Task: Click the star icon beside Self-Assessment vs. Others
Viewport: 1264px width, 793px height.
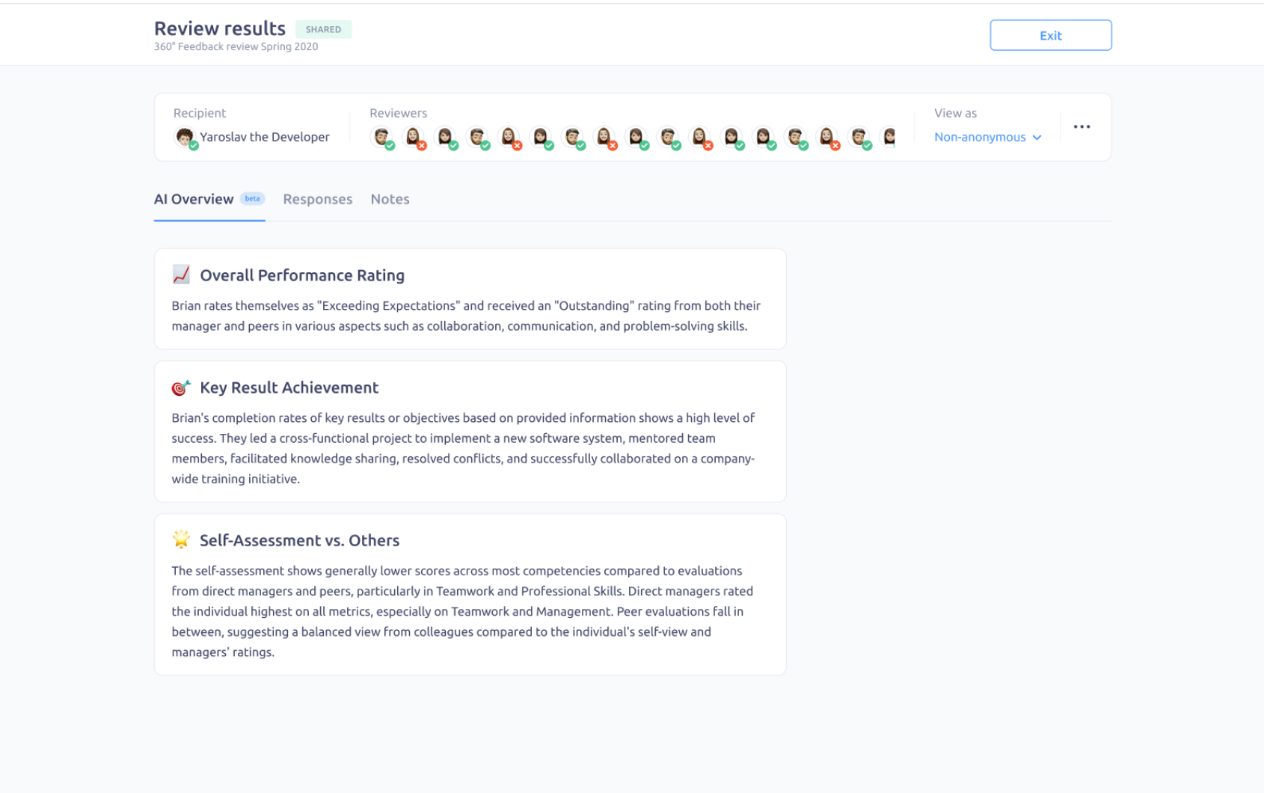Action: click(179, 539)
